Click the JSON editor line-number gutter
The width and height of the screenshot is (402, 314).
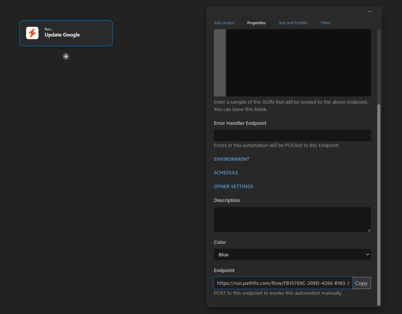coord(220,63)
